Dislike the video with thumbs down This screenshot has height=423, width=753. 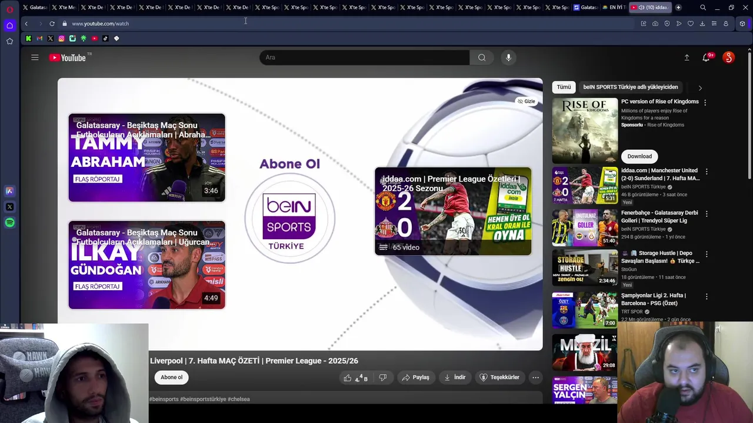[x=383, y=378]
